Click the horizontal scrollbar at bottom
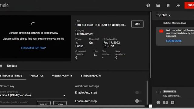The image size is (194, 109). click(x=72, y=106)
